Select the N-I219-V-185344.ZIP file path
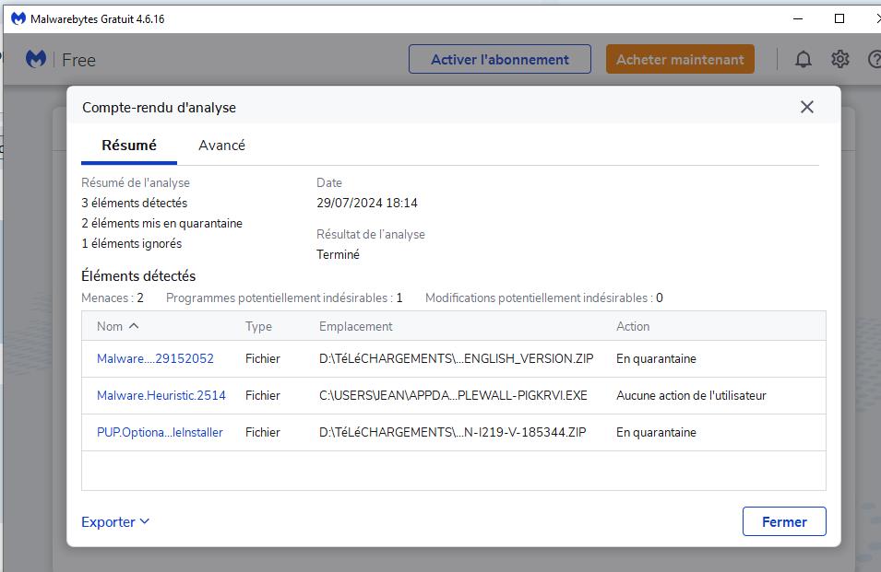 452,433
